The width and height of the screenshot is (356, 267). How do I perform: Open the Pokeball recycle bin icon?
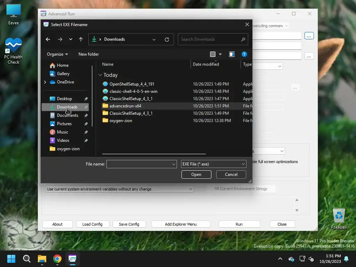[x=339, y=219]
